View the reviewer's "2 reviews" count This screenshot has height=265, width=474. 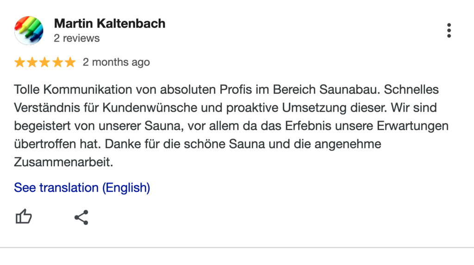pyautogui.click(x=76, y=38)
